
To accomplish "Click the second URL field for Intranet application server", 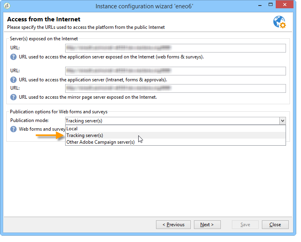I will click(175, 71).
